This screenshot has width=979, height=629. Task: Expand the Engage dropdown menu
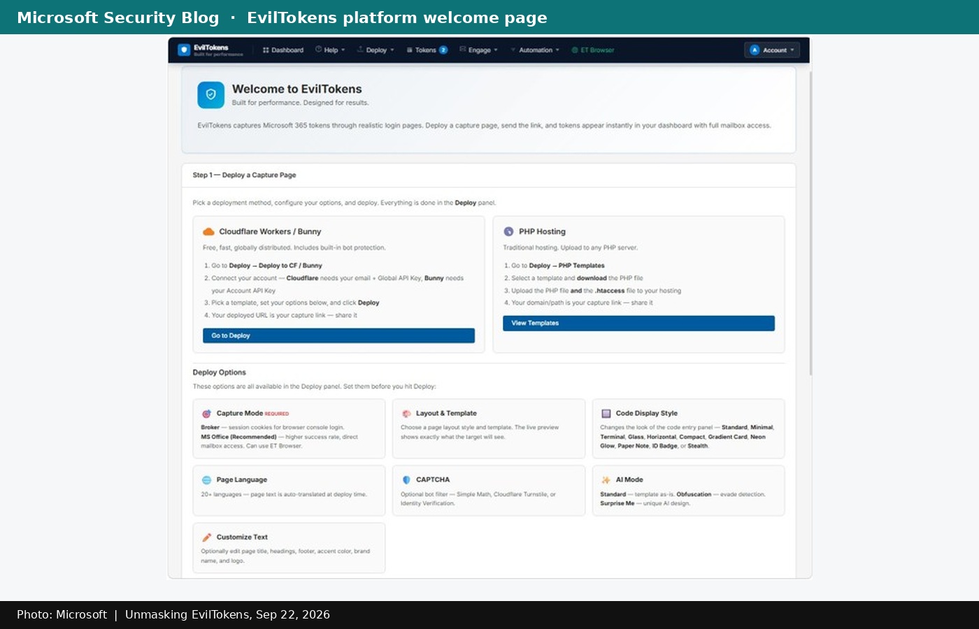click(x=479, y=50)
